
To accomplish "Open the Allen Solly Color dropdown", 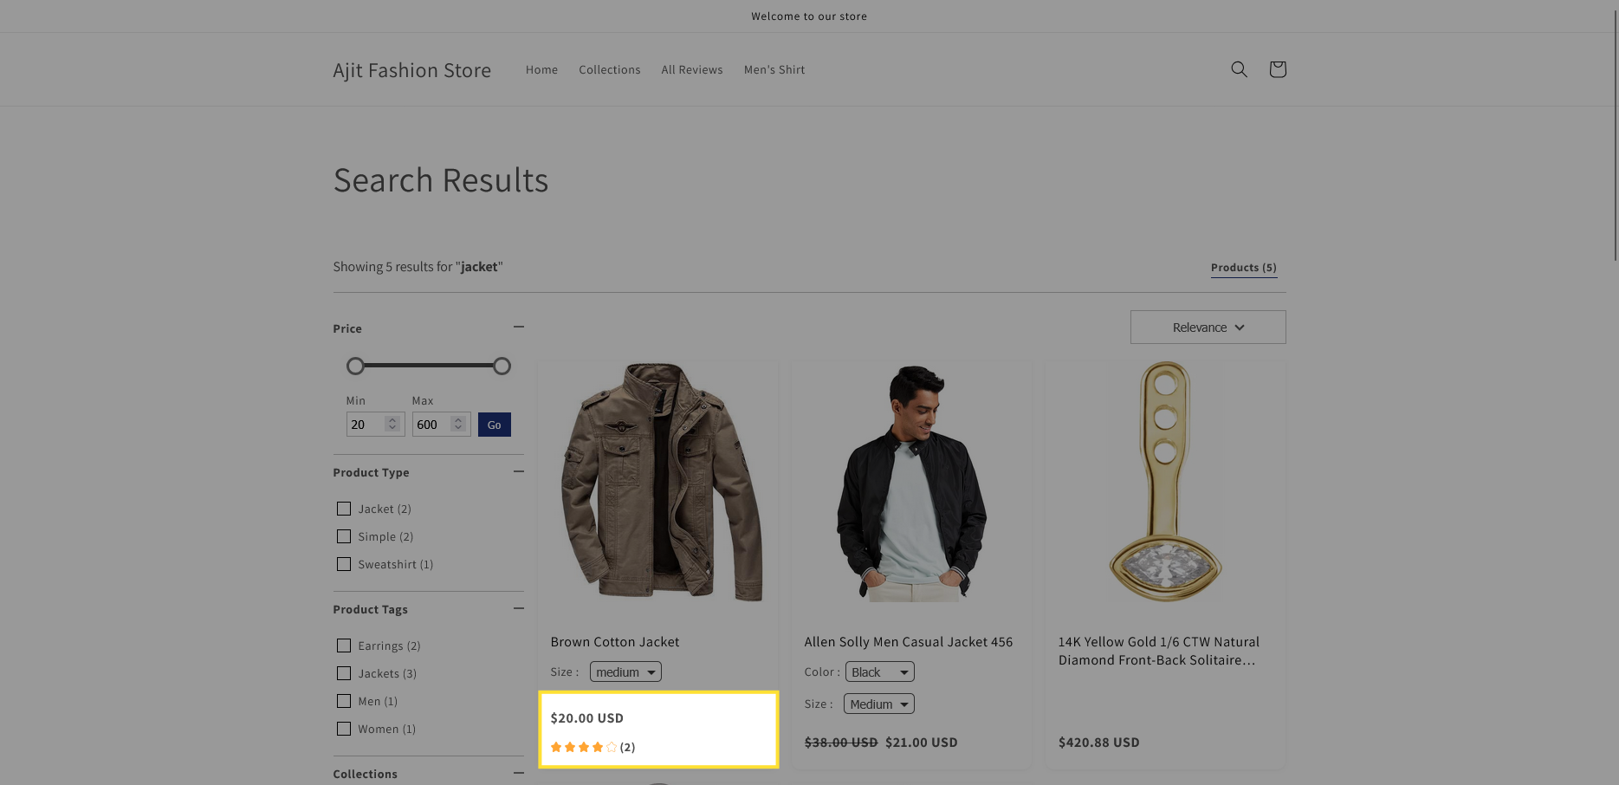I will click(x=879, y=672).
